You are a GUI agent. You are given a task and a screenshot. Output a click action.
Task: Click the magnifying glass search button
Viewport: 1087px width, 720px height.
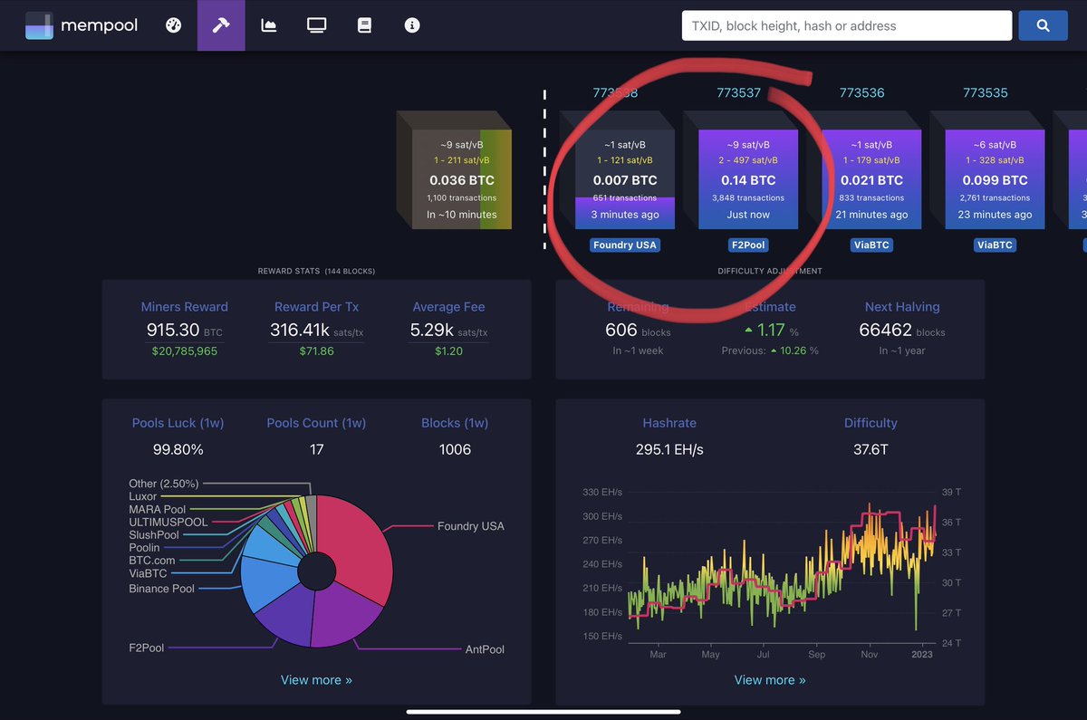[x=1043, y=25]
